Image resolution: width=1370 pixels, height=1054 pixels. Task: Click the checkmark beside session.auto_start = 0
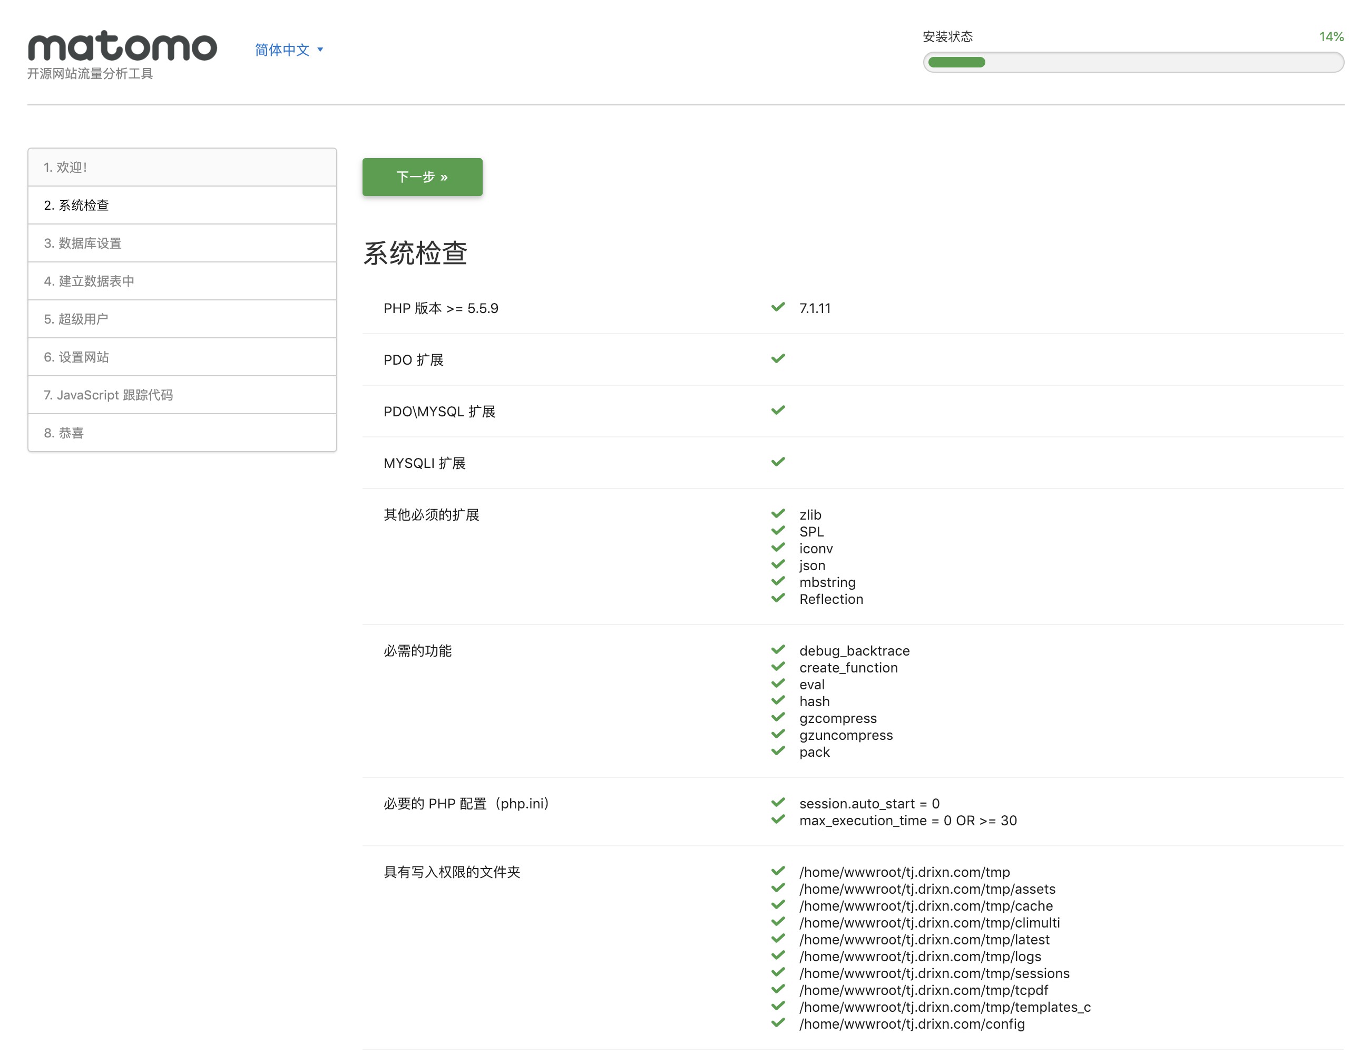coord(778,803)
